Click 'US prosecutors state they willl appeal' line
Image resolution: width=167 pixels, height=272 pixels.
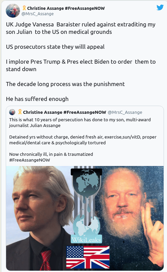click(x=55, y=47)
